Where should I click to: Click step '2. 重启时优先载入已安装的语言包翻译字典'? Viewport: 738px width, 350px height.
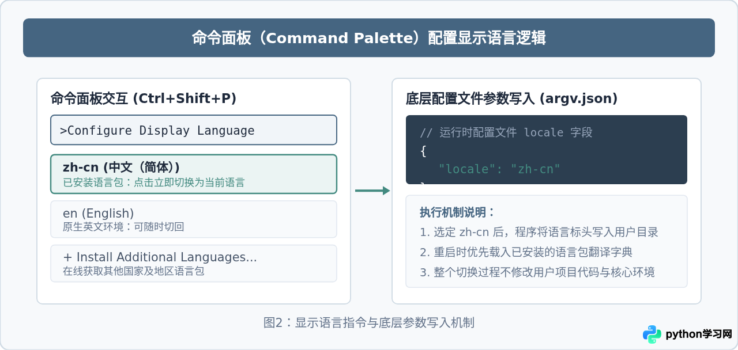[526, 252]
